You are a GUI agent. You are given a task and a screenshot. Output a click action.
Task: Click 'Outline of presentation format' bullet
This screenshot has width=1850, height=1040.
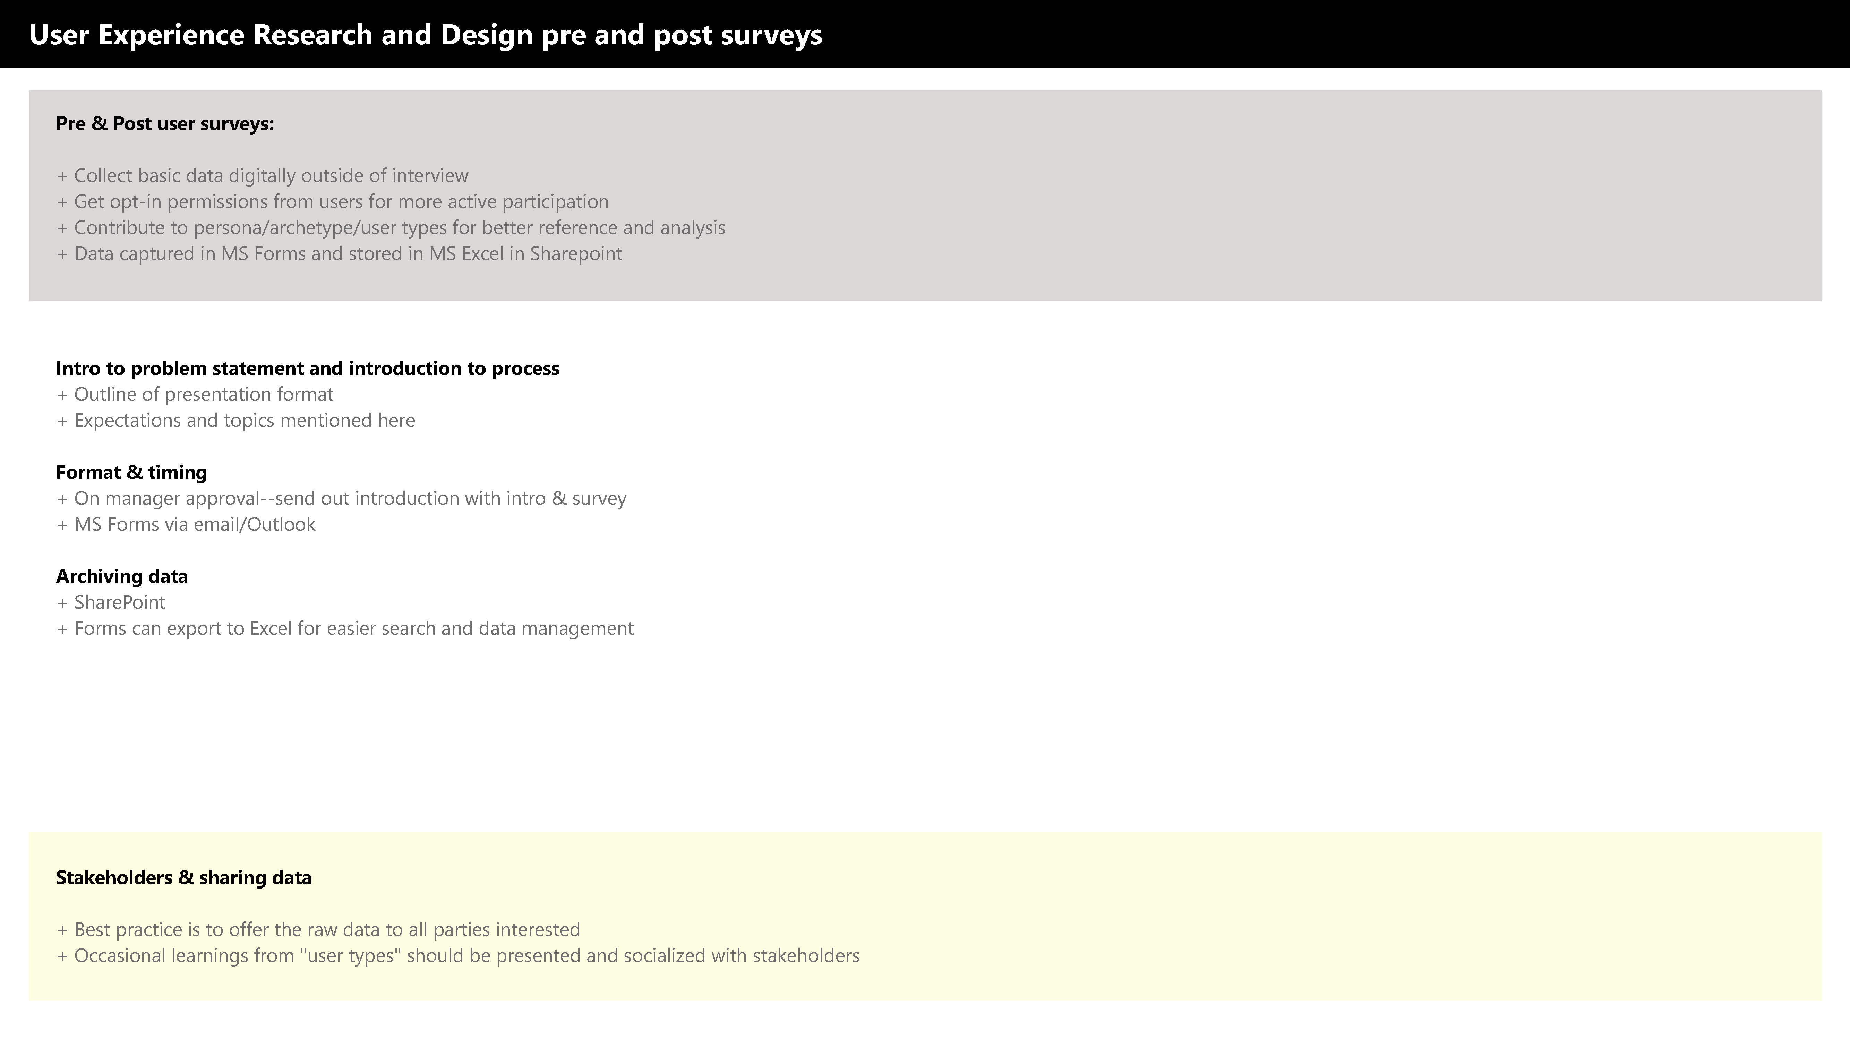click(x=195, y=394)
